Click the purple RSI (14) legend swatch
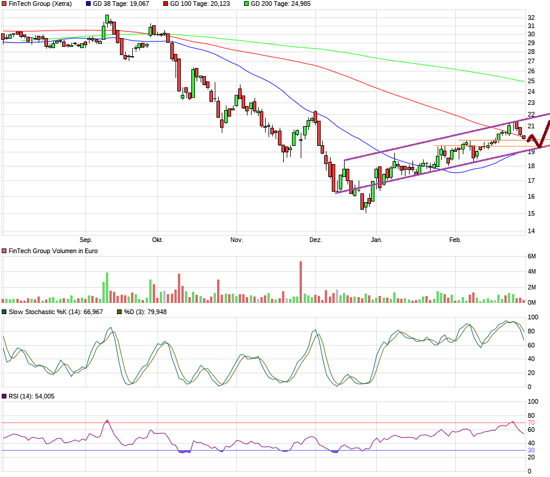 click(4, 396)
